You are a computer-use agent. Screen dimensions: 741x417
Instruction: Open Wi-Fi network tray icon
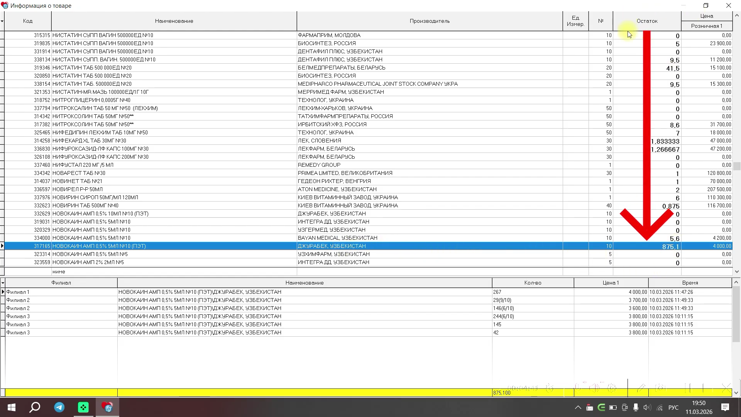click(x=660, y=408)
